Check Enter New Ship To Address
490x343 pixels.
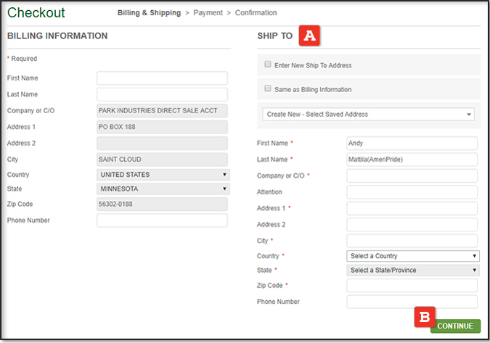(268, 65)
